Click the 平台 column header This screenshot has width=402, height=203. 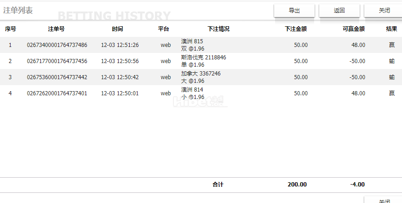(164, 29)
